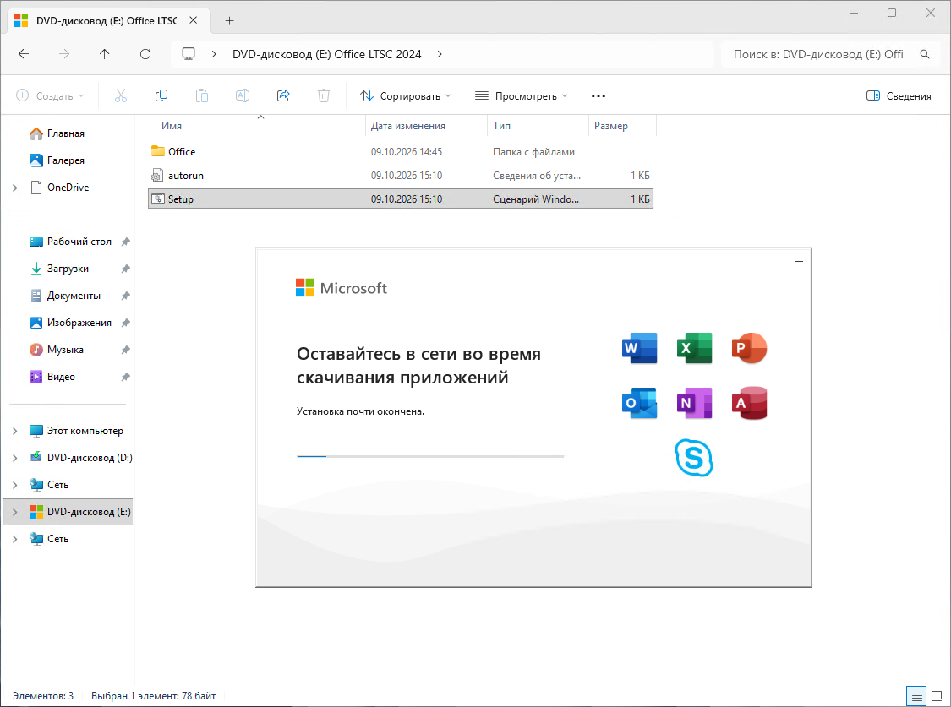Unpin Рабочий стол pin icon

(x=126, y=242)
